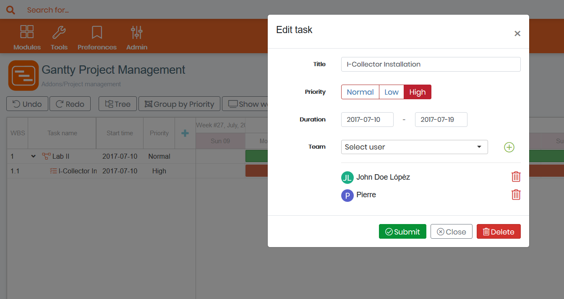Image resolution: width=564 pixels, height=299 pixels.
Task: Click the red I-Collector Gantt bar
Action: point(257,171)
